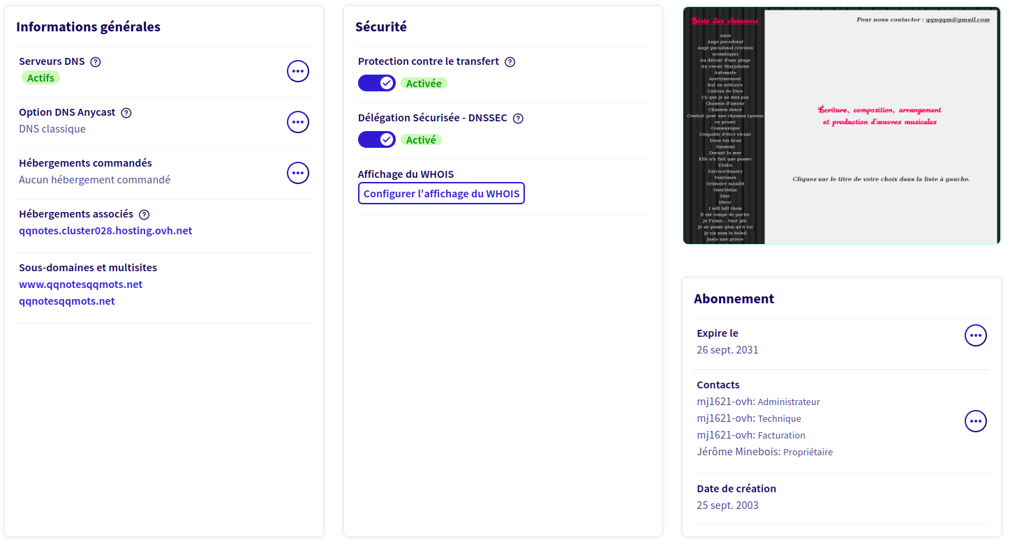Open the Serveurs DNS actions menu
The image size is (1010, 555).
pyautogui.click(x=298, y=71)
